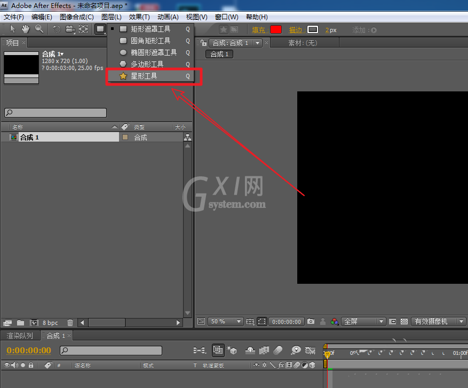This screenshot has width=468, height=388.
Task: Click timeline search field
Action: click(x=111, y=351)
